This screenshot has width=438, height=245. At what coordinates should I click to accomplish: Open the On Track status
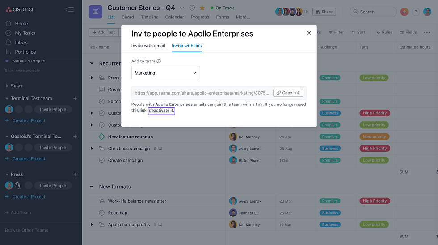point(222,8)
